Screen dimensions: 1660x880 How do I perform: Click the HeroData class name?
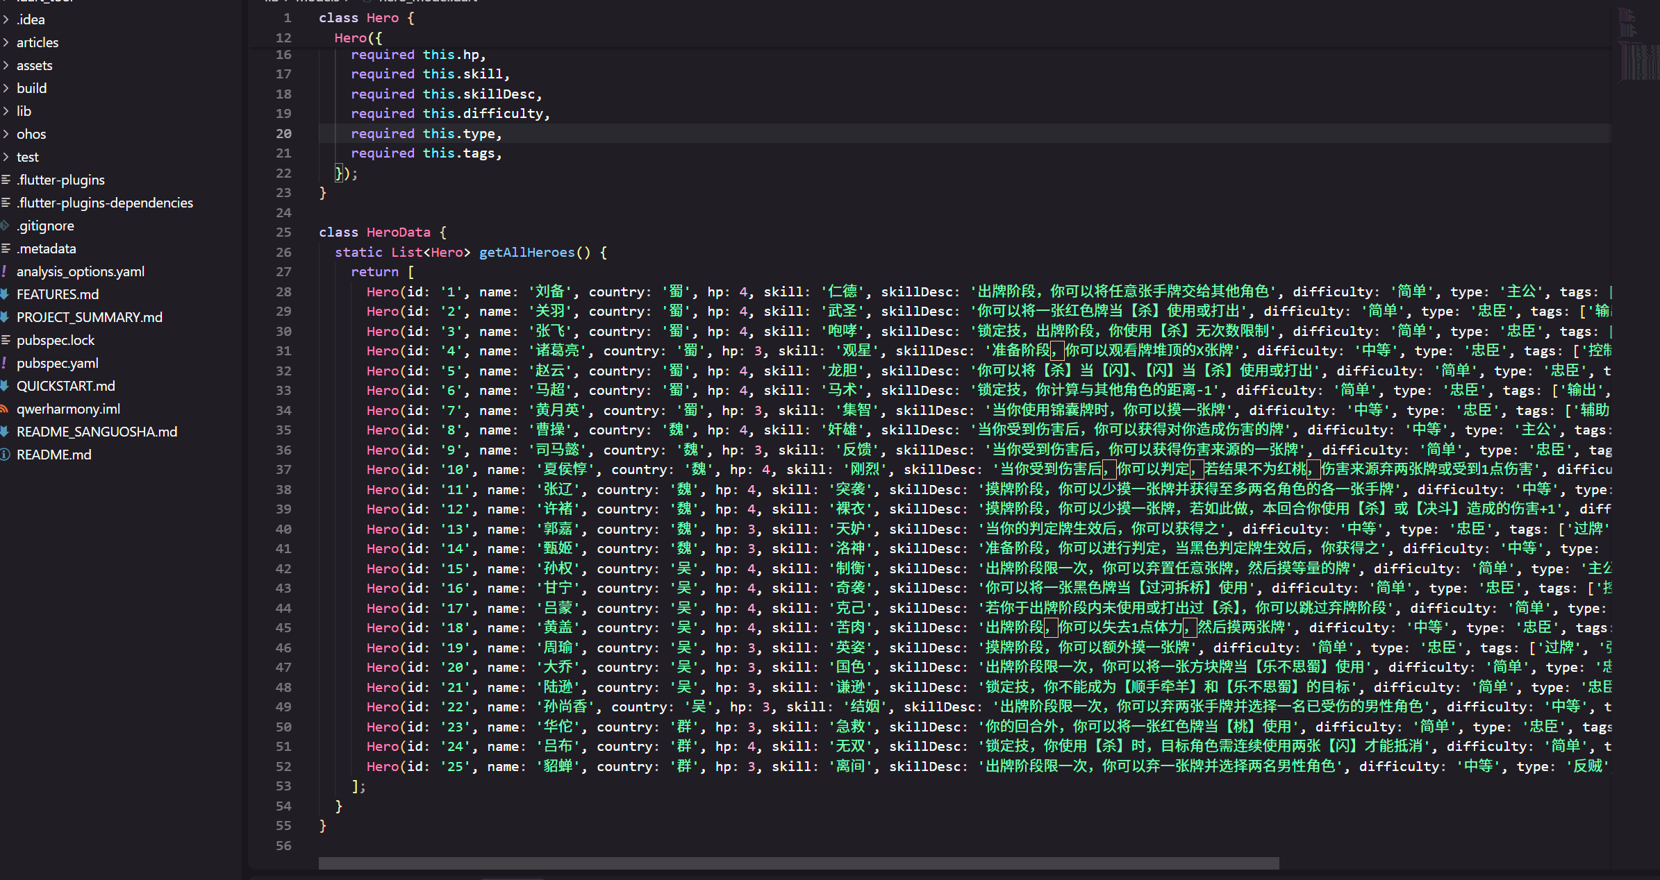point(398,232)
